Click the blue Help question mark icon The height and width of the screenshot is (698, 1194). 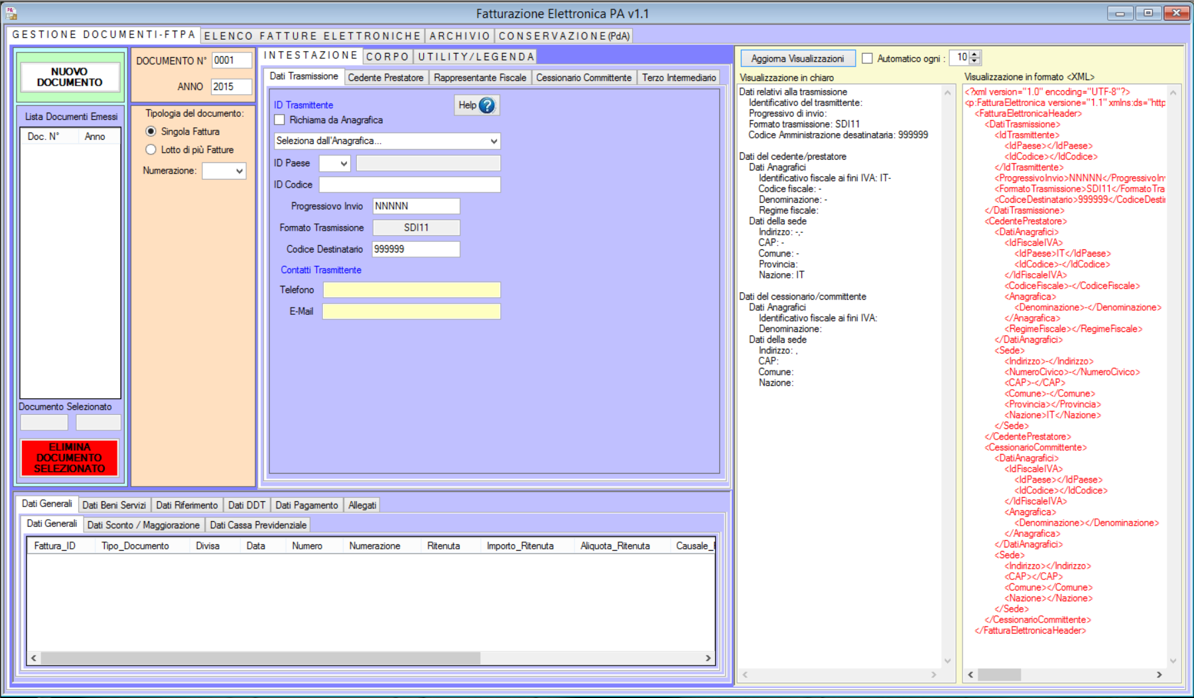(x=486, y=105)
